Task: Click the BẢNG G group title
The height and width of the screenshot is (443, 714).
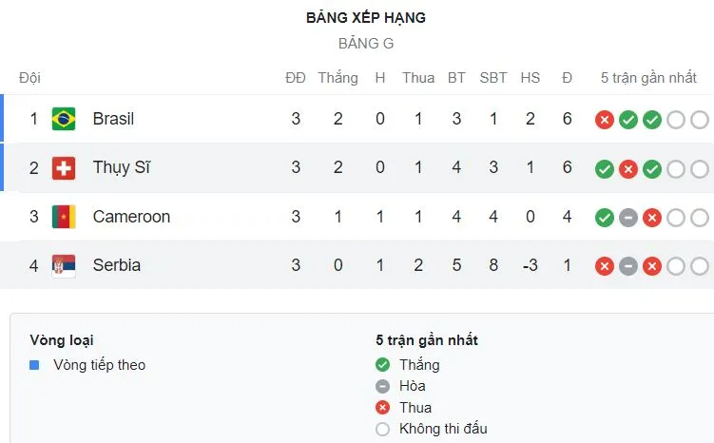Action: pos(366,44)
